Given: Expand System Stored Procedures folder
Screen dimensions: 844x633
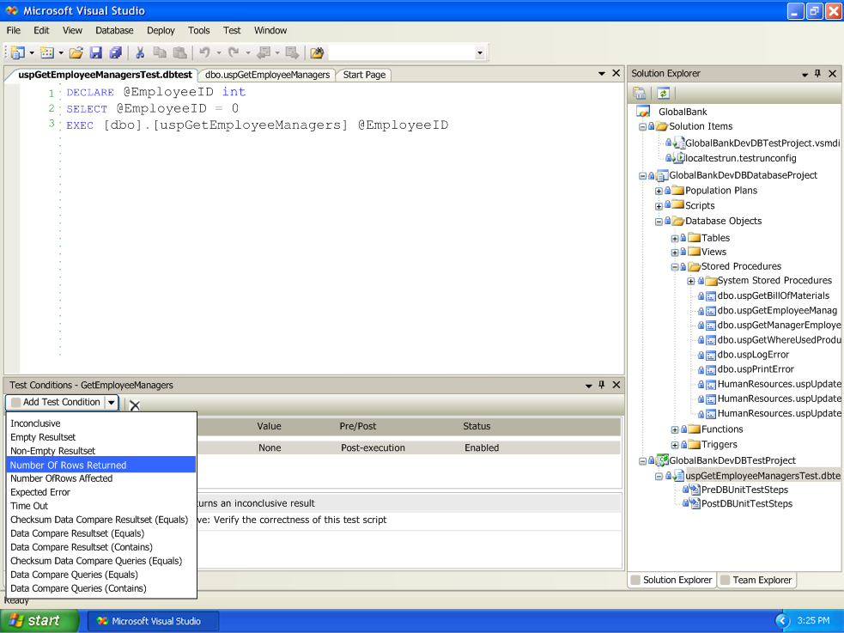Looking at the screenshot, I should (690, 281).
